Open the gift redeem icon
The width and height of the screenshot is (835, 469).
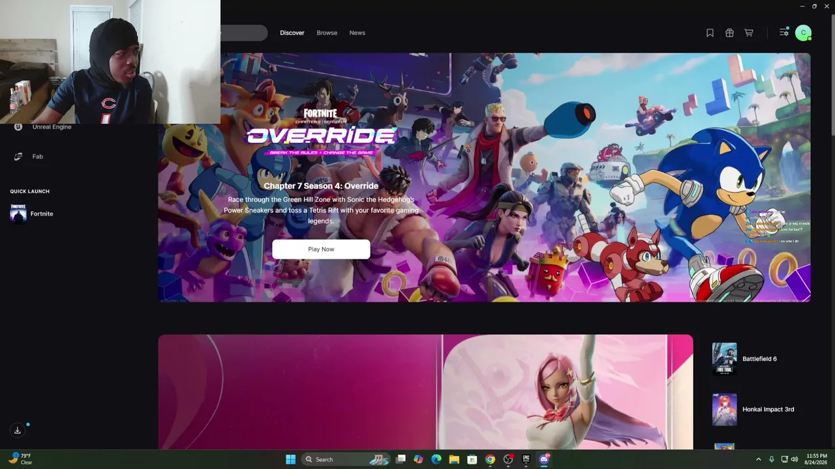(x=729, y=33)
